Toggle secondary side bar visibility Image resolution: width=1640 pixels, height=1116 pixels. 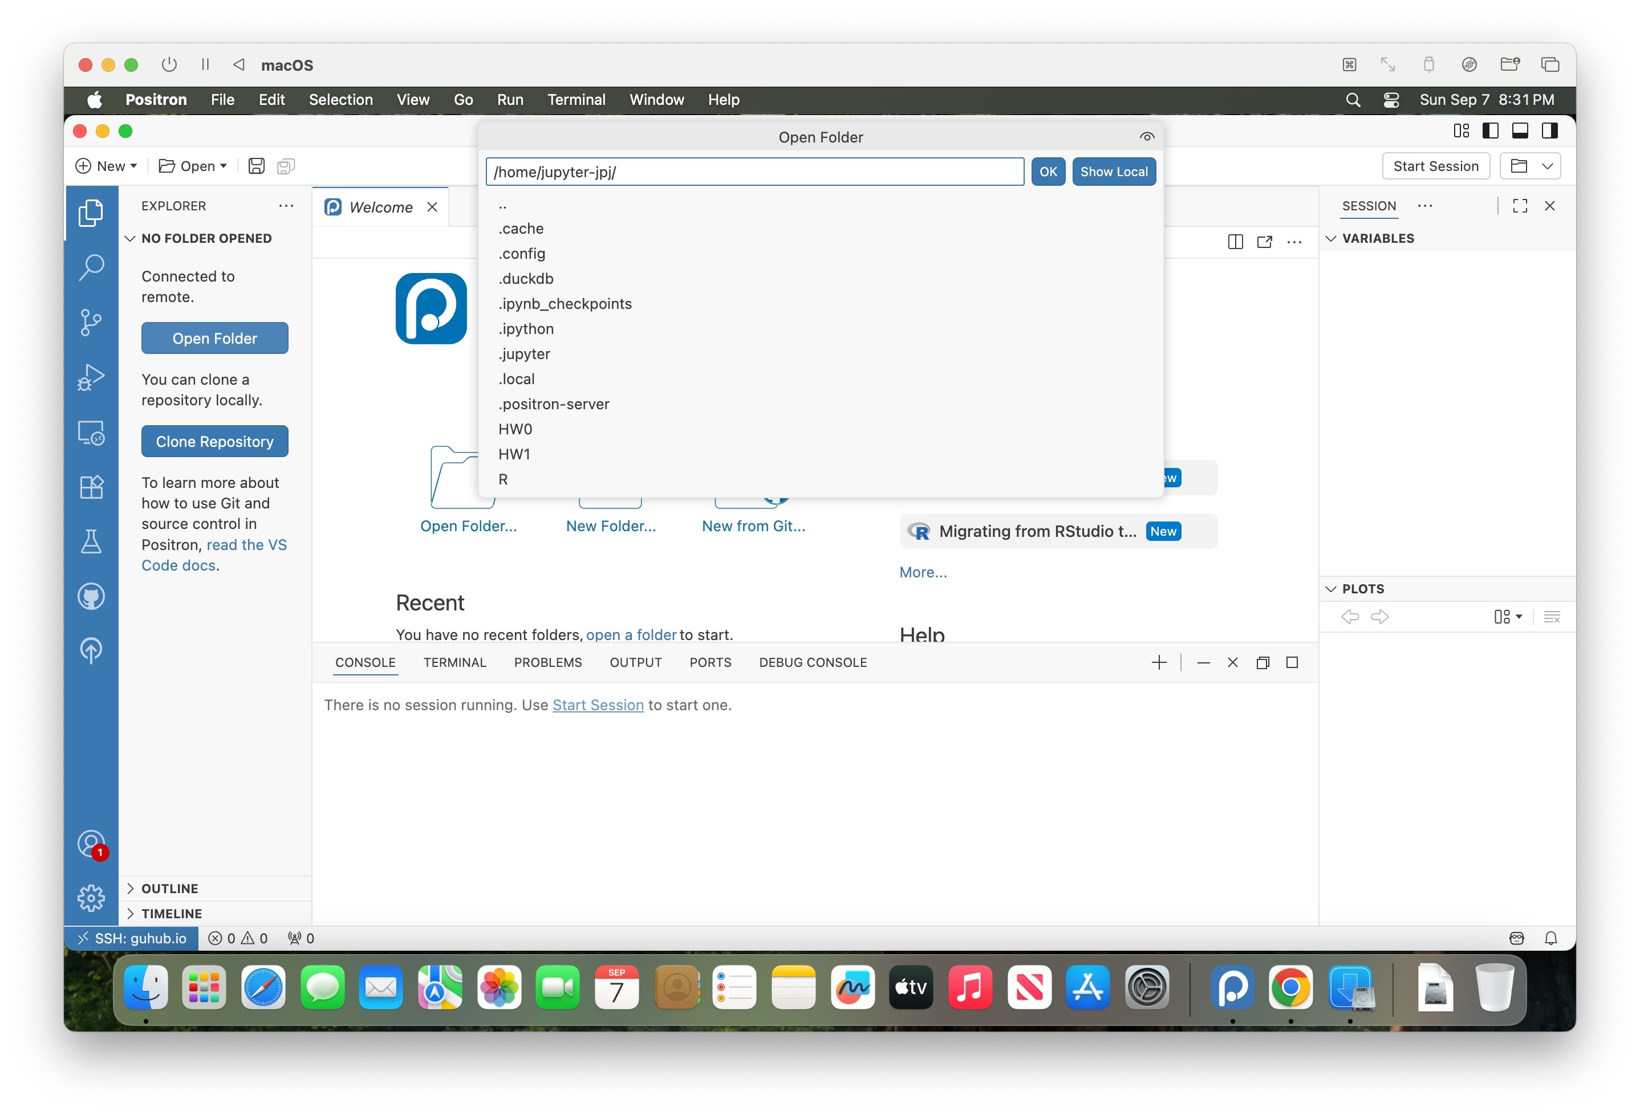1550,131
